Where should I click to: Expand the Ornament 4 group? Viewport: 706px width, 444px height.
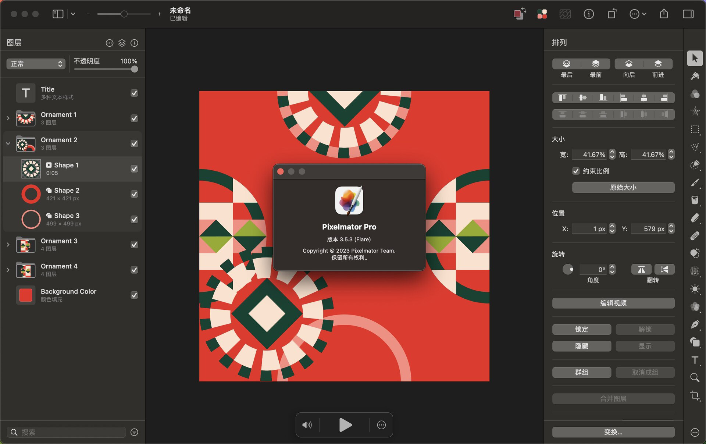8,270
